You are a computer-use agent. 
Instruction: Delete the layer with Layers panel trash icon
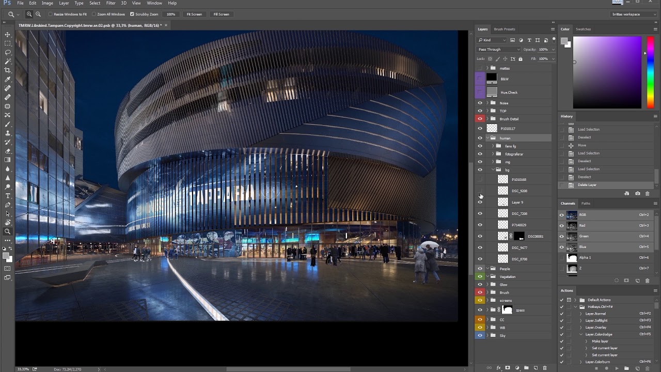pos(545,368)
